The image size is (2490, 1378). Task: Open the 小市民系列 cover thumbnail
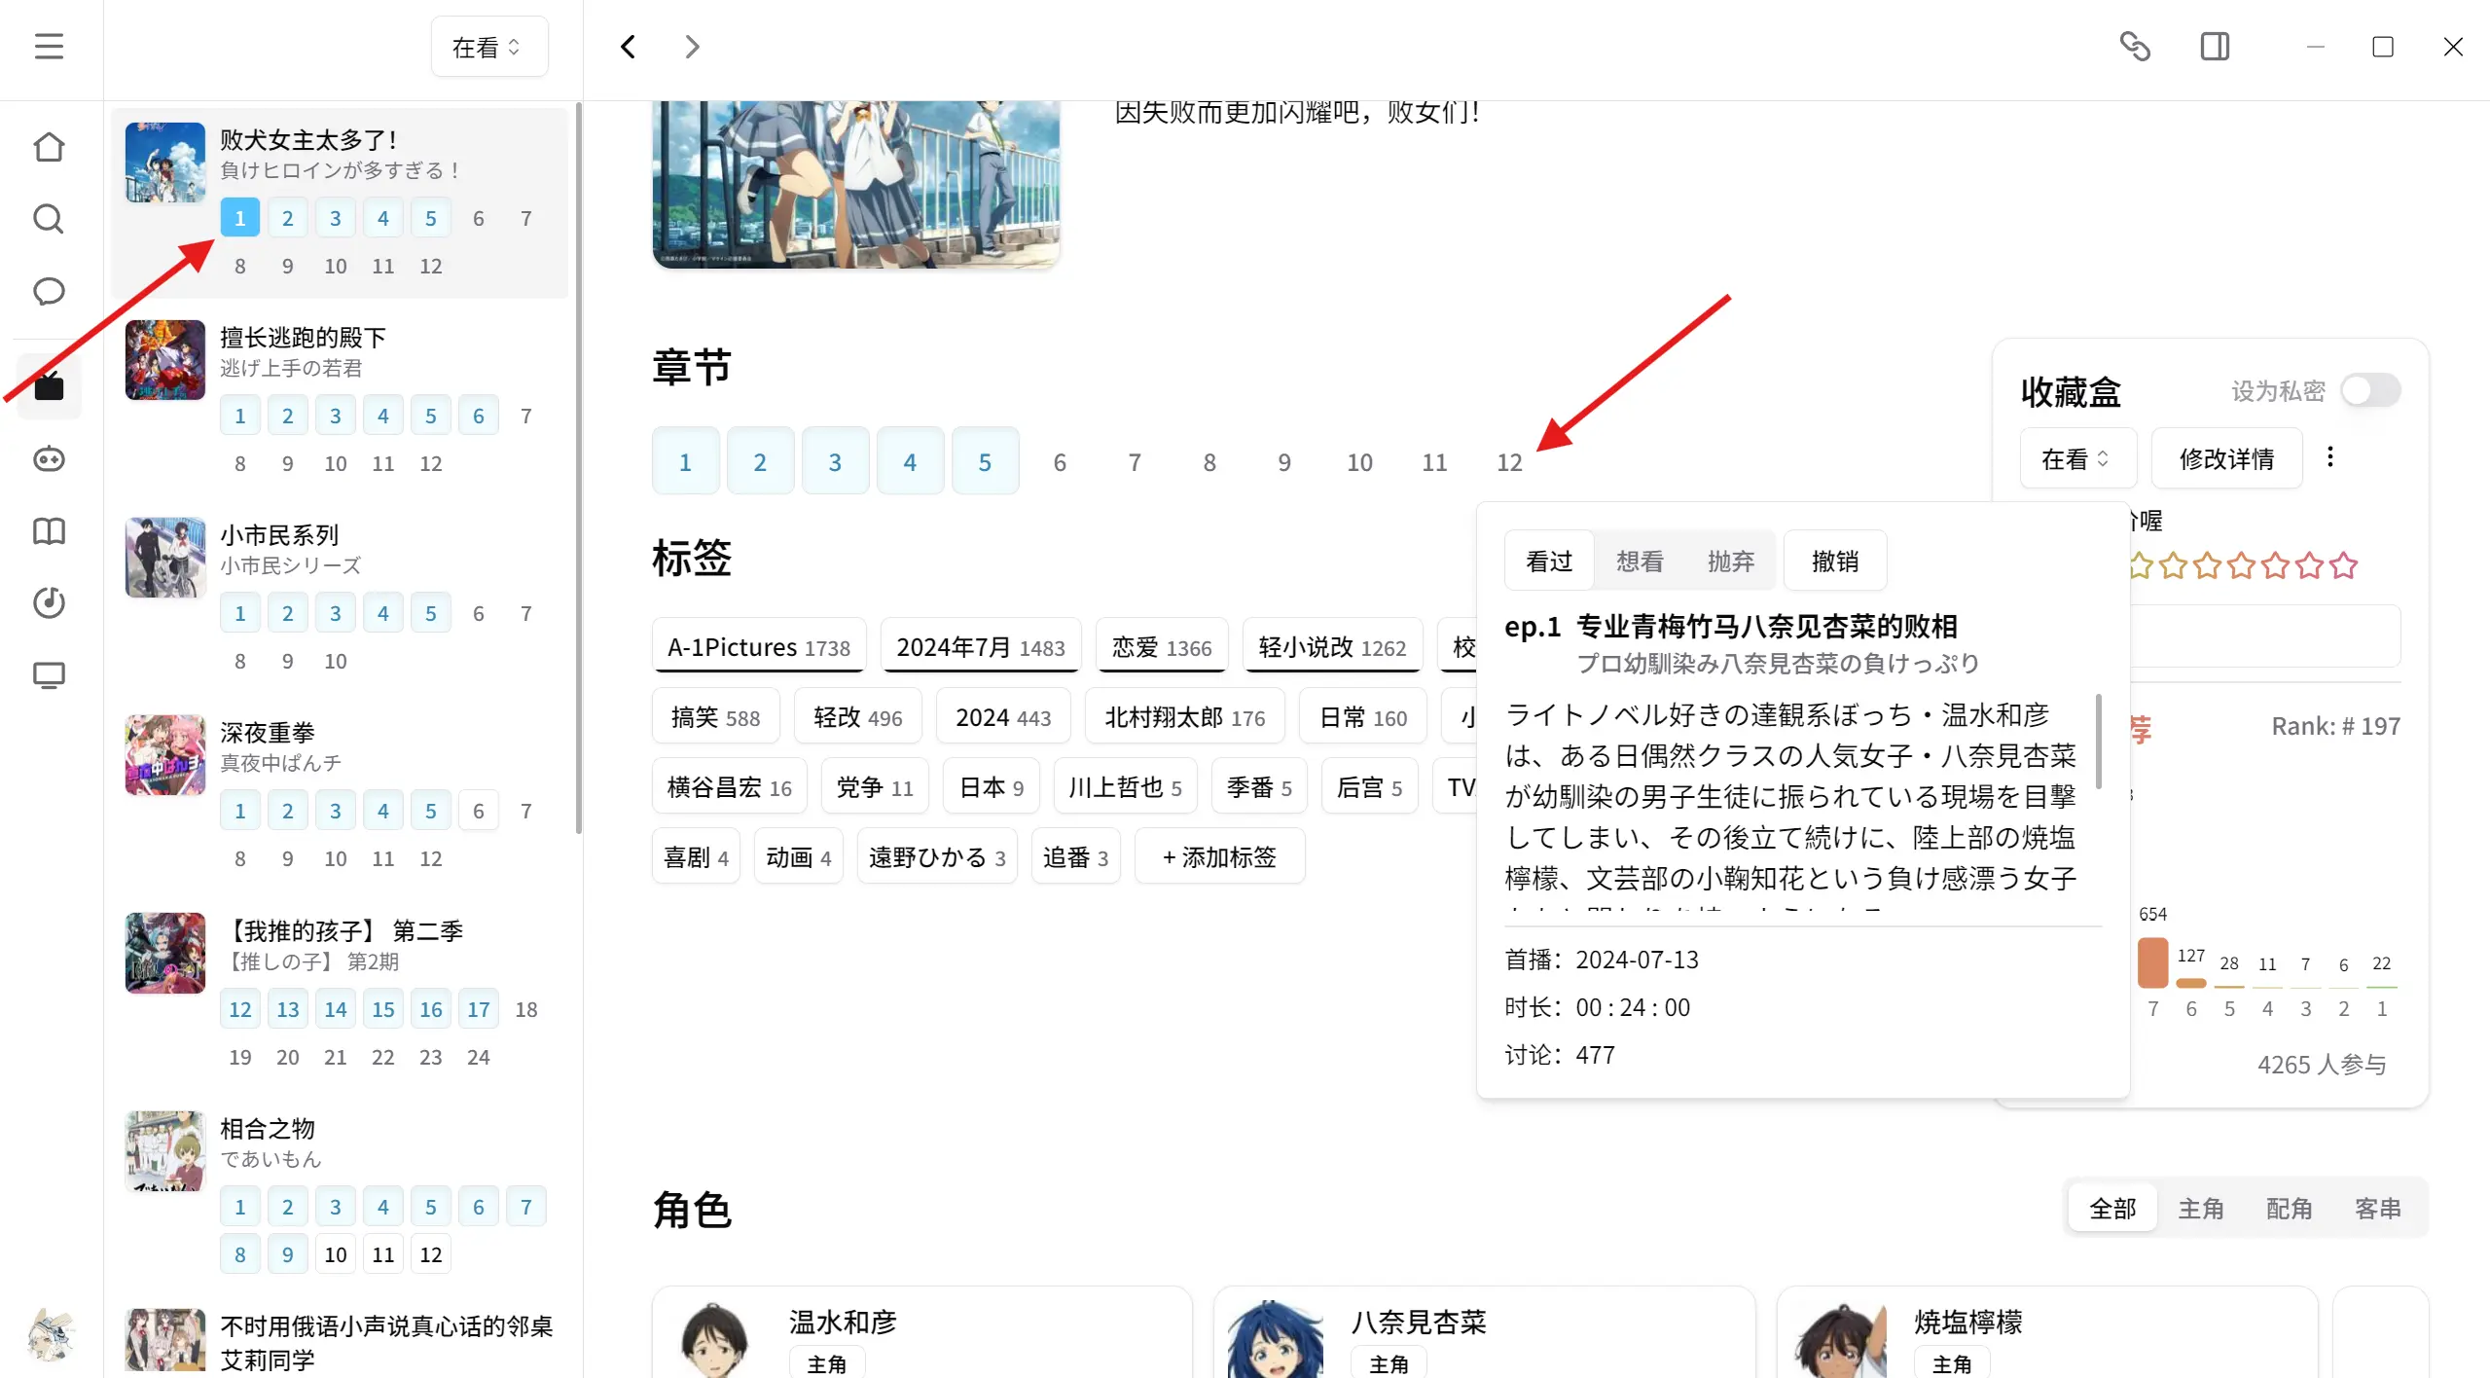164,557
